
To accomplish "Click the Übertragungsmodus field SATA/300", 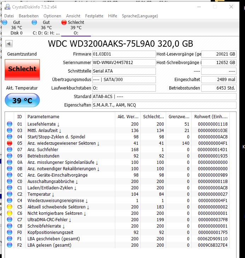I will pos(124,80).
